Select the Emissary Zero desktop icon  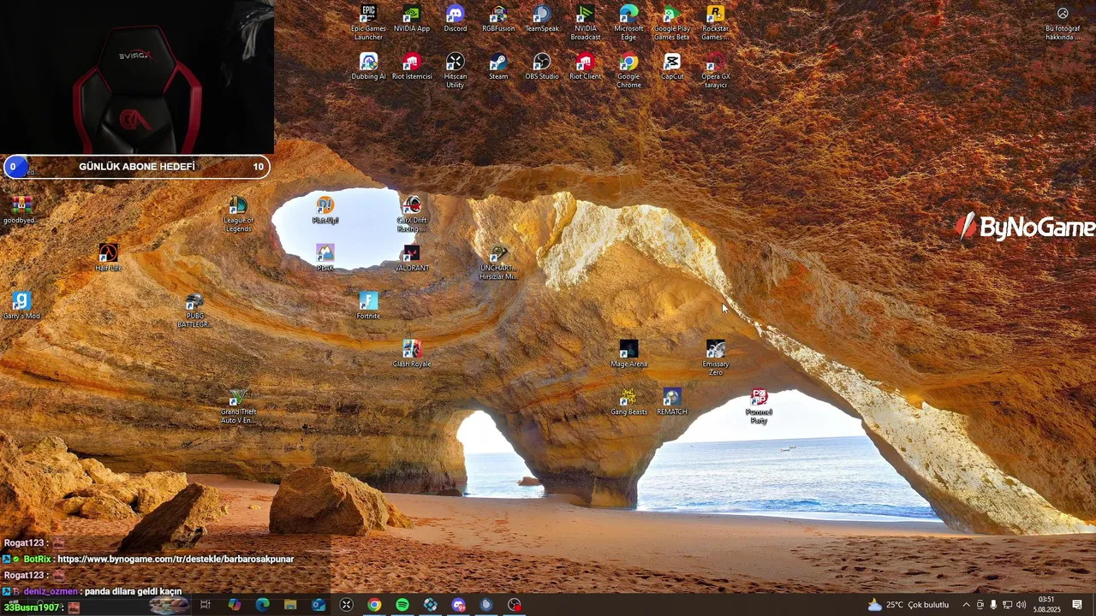[x=716, y=358]
